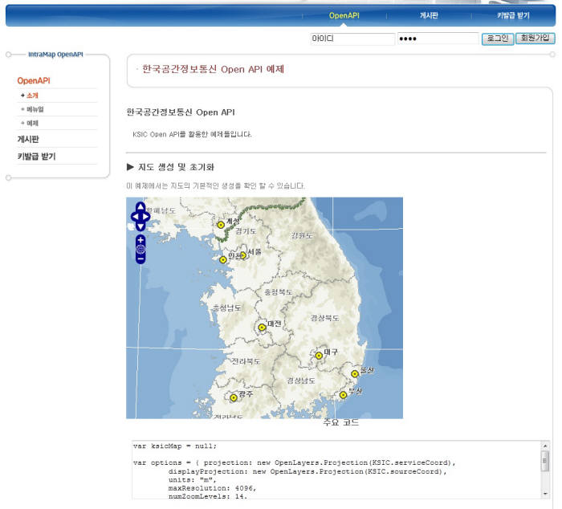Open the OpenAPI sidebar heading
The height and width of the screenshot is (509, 562).
(x=34, y=80)
